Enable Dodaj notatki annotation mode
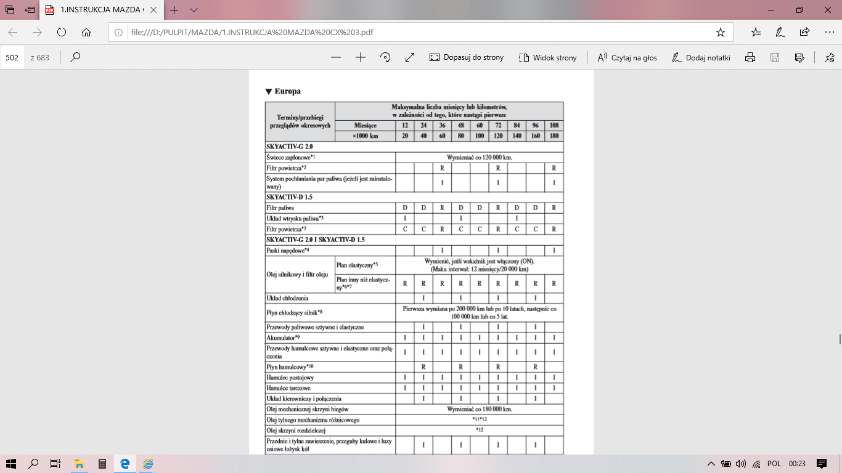 pos(700,57)
